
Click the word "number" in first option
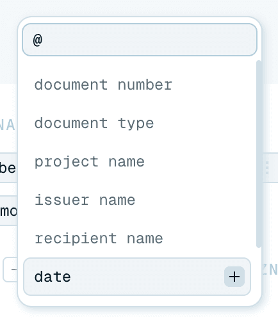(x=145, y=85)
